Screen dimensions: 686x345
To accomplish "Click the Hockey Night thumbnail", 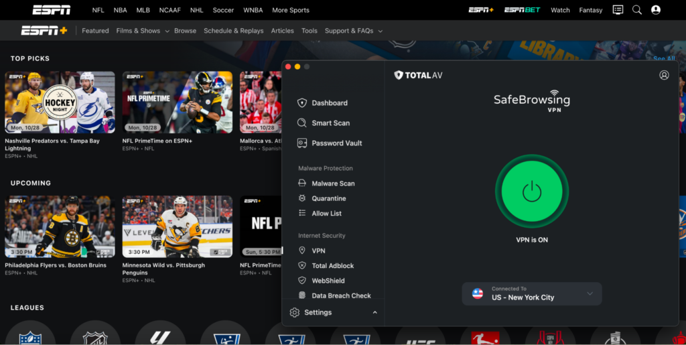I will (x=60, y=102).
